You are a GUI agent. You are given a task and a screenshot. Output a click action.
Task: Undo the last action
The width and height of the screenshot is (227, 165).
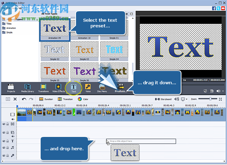pyautogui.click(x=24, y=99)
